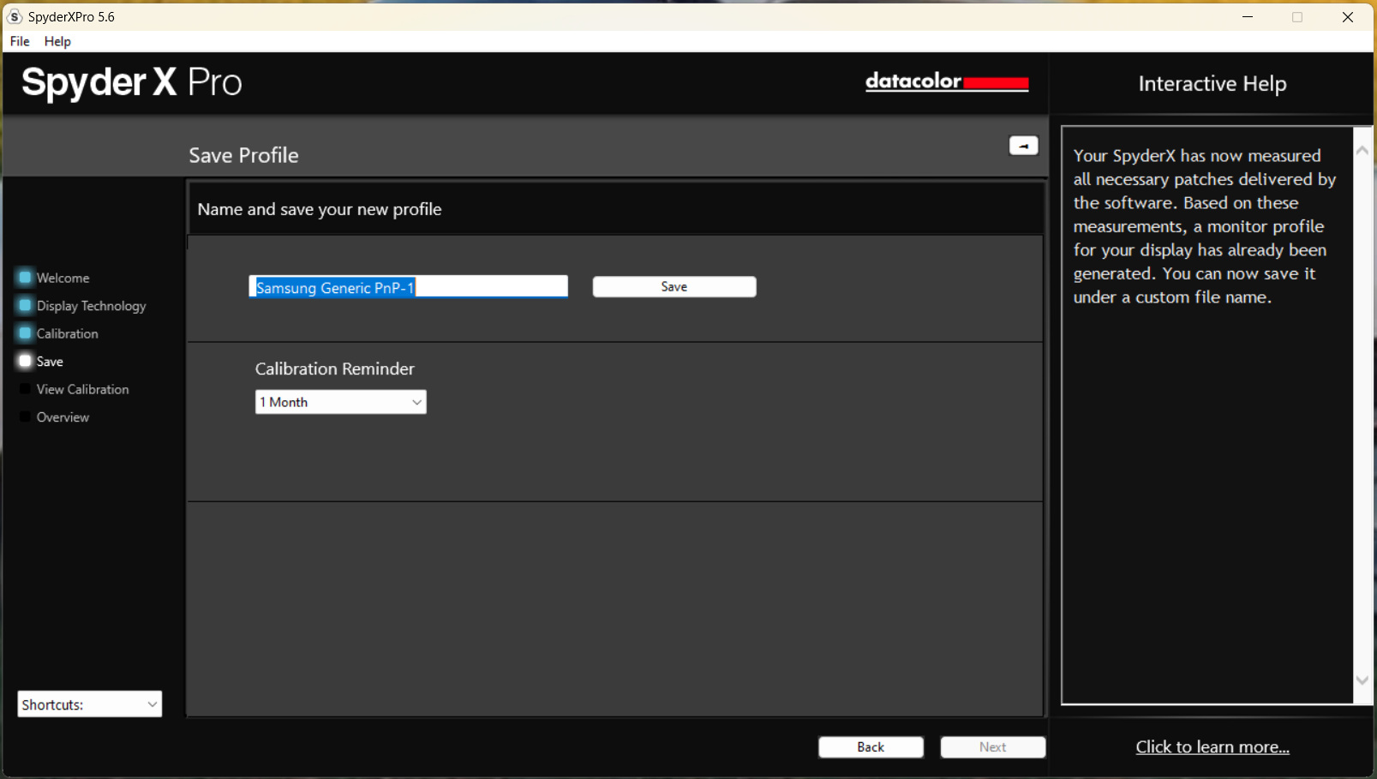Click the Back button
The image size is (1377, 779).
(x=871, y=747)
